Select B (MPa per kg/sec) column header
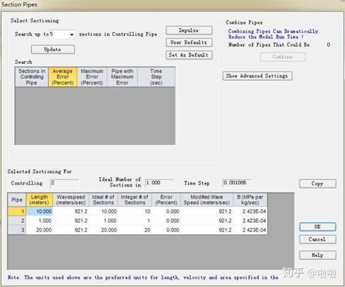The image size is (345, 287). click(x=250, y=200)
